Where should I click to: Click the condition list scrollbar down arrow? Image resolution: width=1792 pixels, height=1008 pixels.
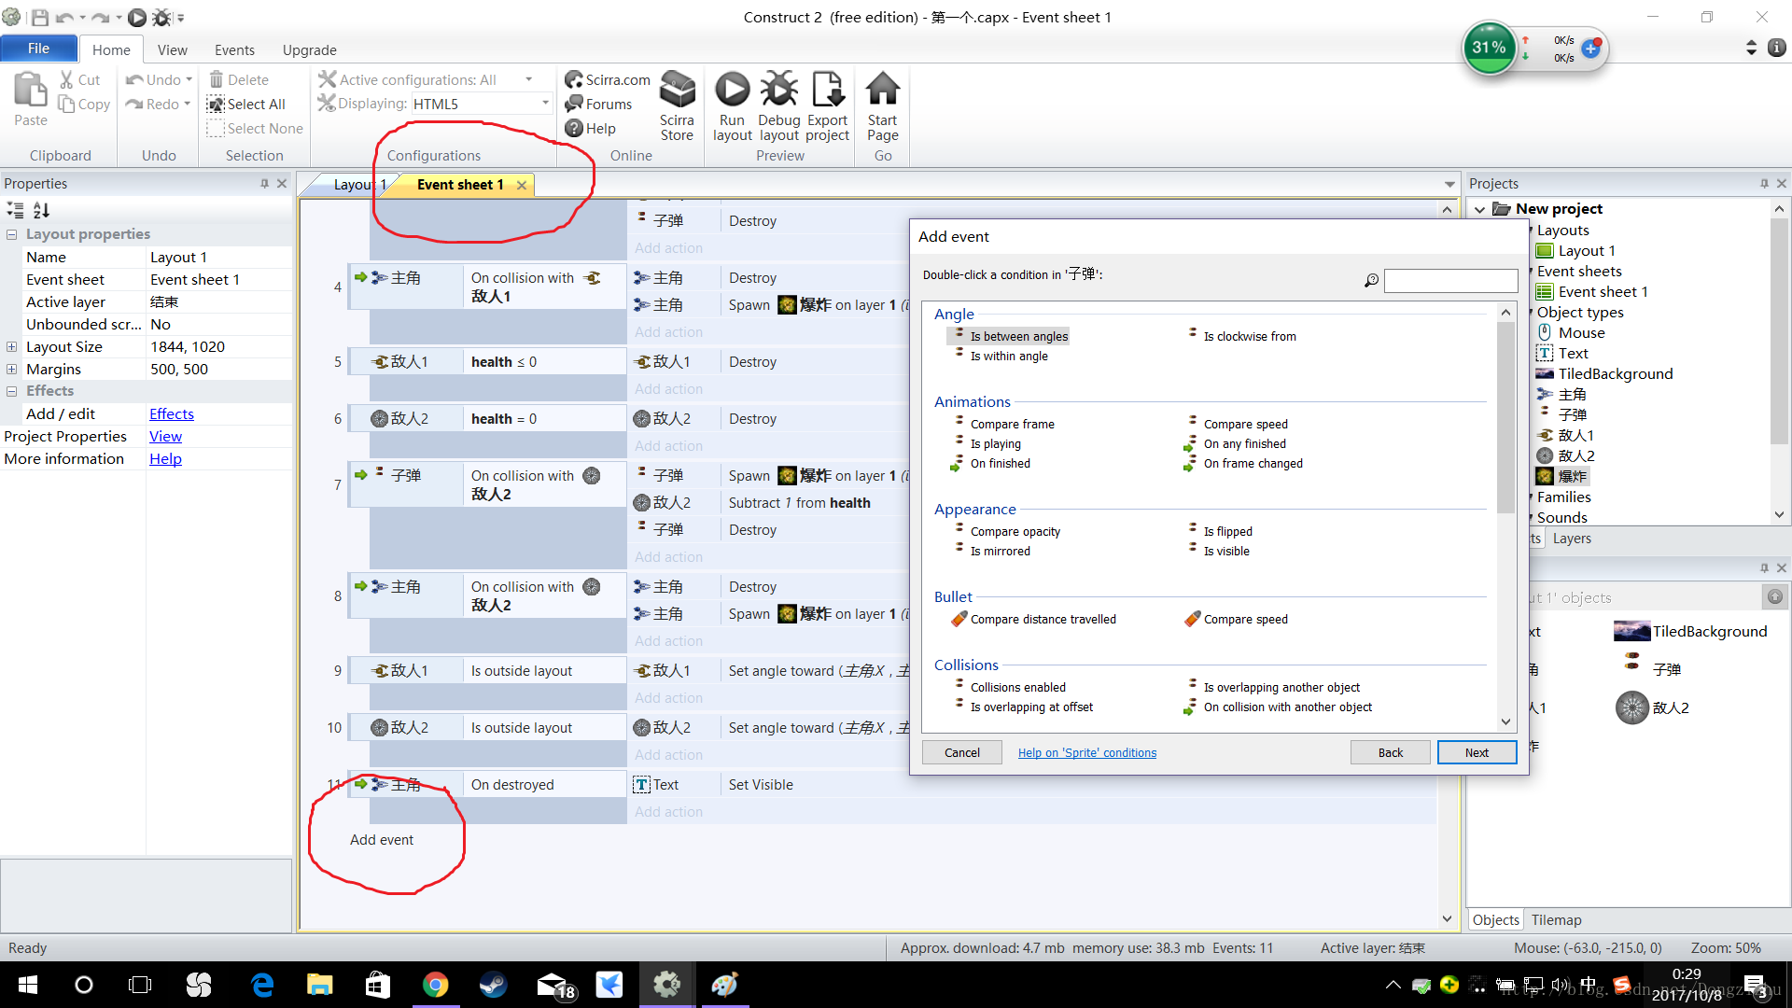(x=1505, y=721)
